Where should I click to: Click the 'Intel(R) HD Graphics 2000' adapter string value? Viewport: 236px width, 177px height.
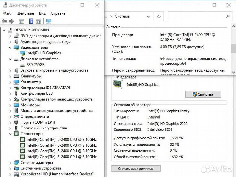pyautogui.click(x=167, y=124)
